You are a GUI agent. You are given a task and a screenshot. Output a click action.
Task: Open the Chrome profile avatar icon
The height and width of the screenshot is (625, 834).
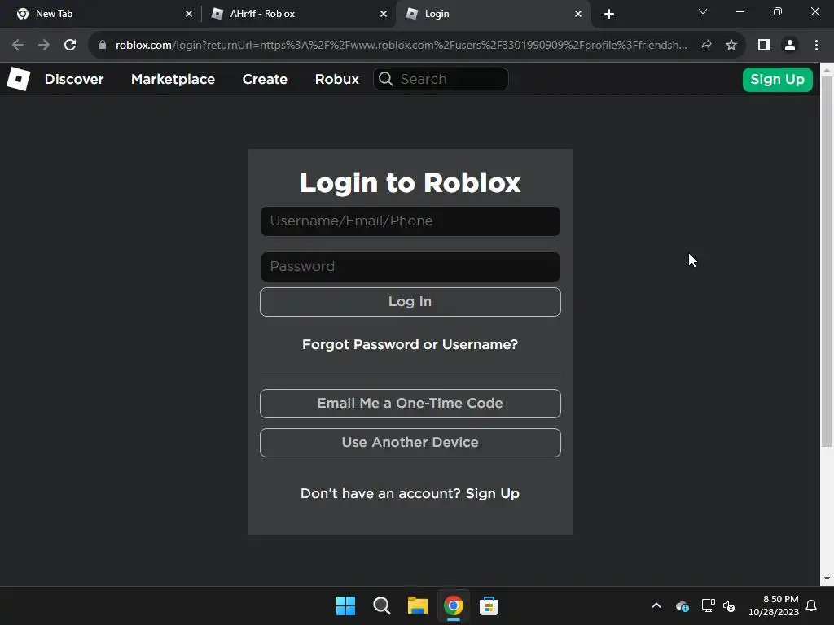790,46
